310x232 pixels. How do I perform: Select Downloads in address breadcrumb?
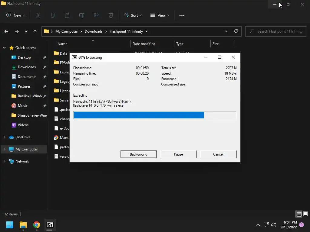94,31
